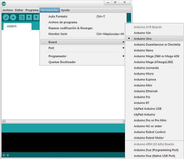Viewport: 184px width, 159px height.
Task: Open Monitor Serie from the menu
Action: 83,34
